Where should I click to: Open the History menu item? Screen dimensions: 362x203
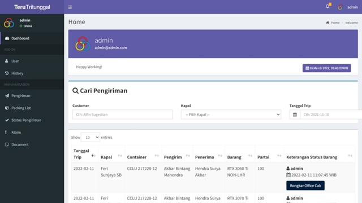pyautogui.click(x=32, y=73)
